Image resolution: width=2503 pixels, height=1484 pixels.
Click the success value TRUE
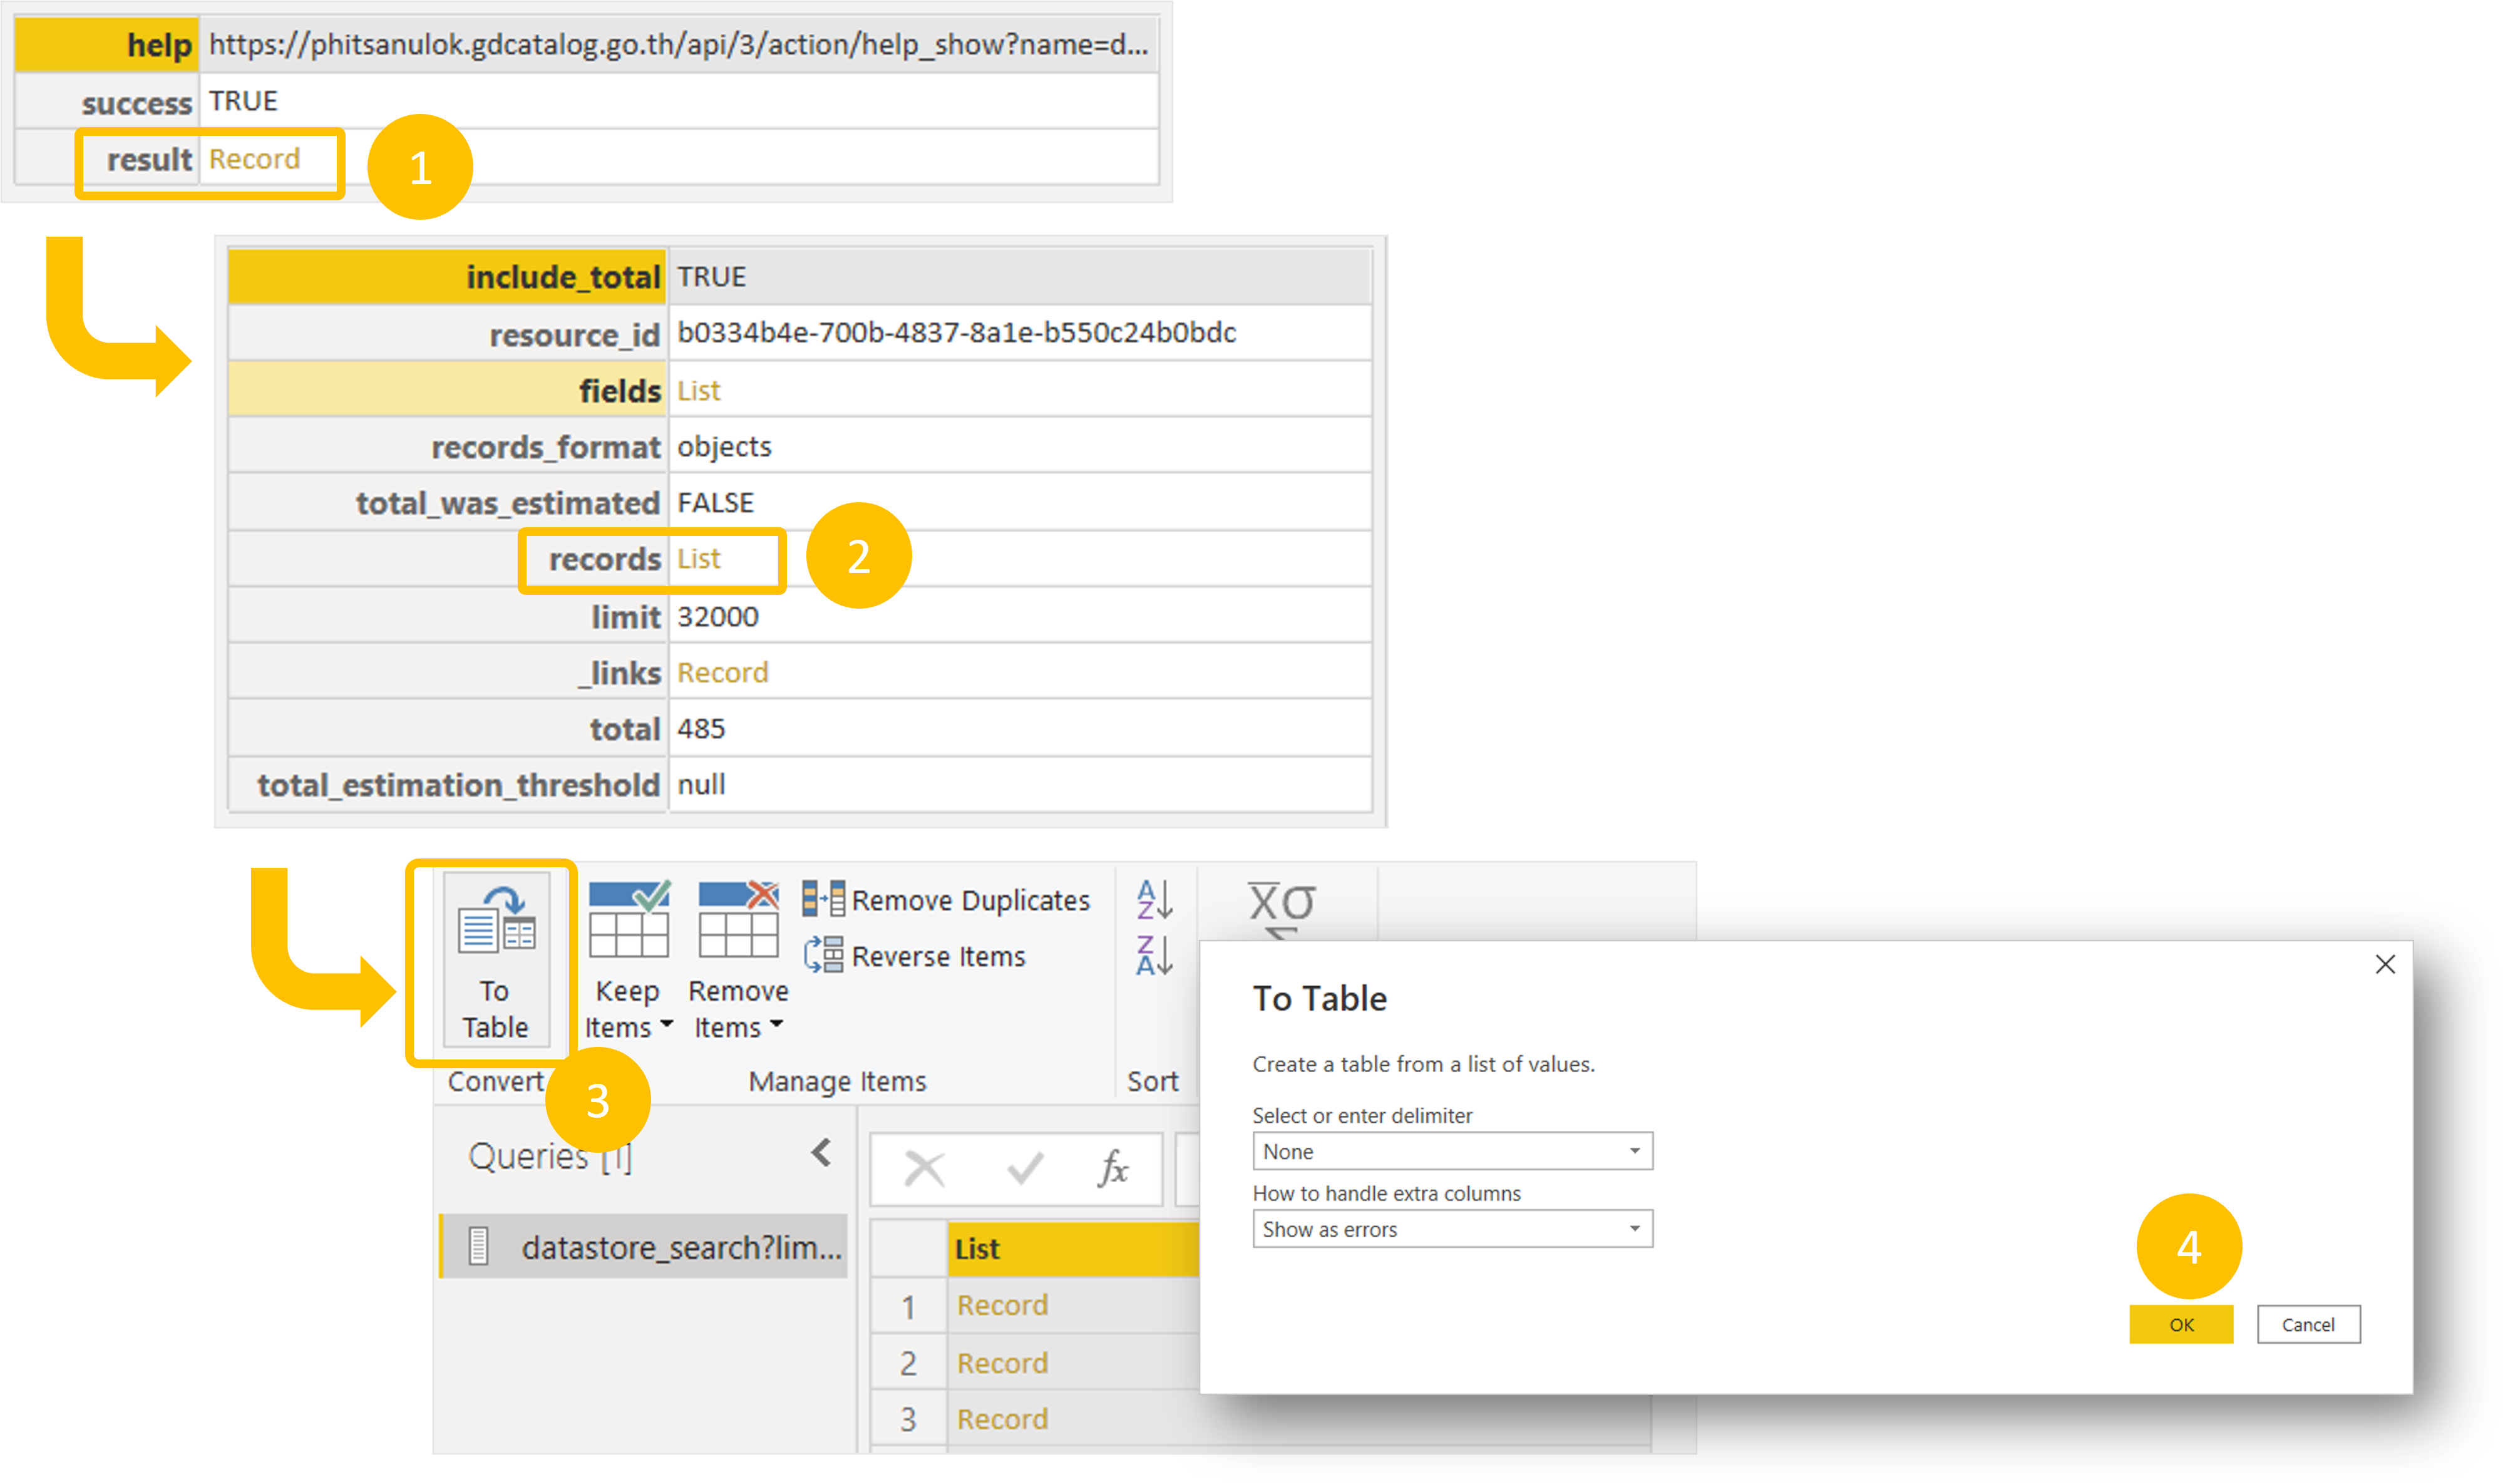[243, 101]
